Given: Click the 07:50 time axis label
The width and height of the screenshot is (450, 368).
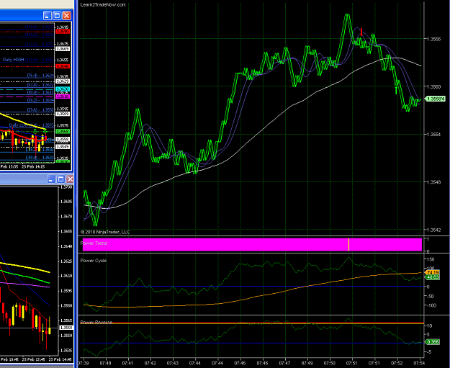Looking at the screenshot, I should click(x=330, y=363).
